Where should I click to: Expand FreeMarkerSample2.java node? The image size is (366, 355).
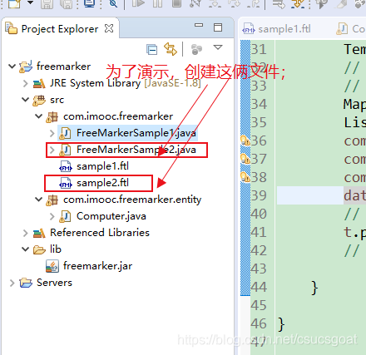coord(52,150)
